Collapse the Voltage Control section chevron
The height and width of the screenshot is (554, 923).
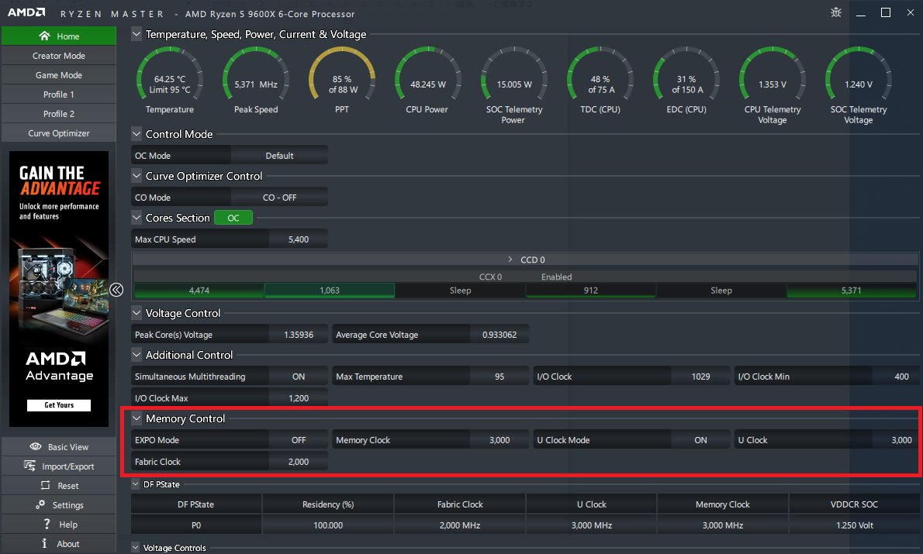tap(137, 313)
